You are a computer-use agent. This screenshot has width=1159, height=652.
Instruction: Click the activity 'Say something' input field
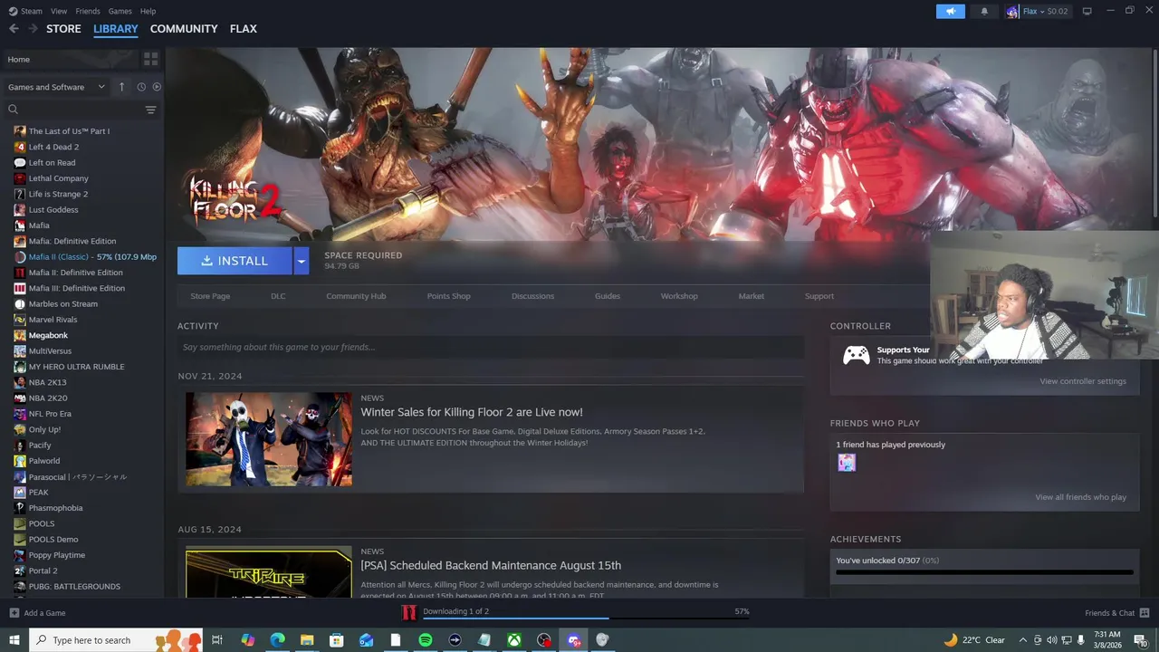tap(491, 347)
